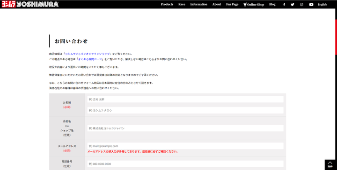This screenshot has height=170, width=337.
Task: Click the page's vertical scrollbar
Action: click(336, 37)
